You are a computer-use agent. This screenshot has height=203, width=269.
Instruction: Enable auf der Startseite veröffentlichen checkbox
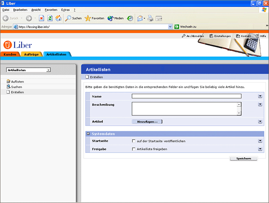point(134,141)
